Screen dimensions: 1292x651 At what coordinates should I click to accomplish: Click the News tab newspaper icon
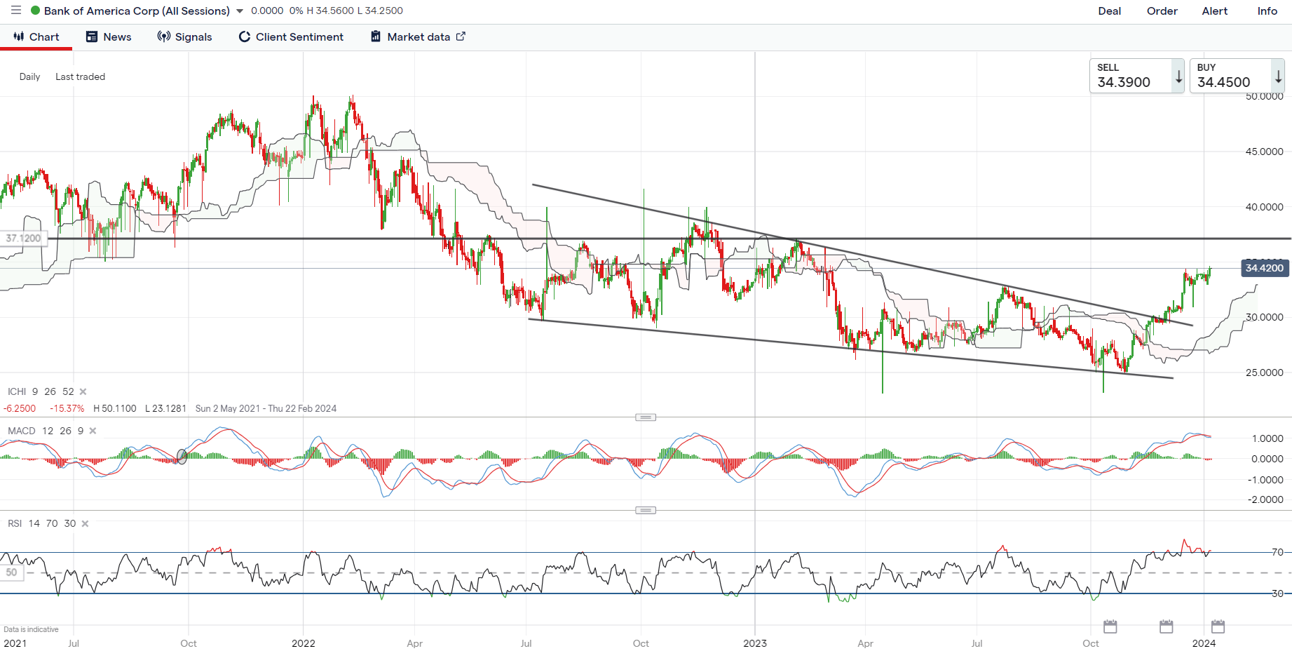[x=92, y=36]
